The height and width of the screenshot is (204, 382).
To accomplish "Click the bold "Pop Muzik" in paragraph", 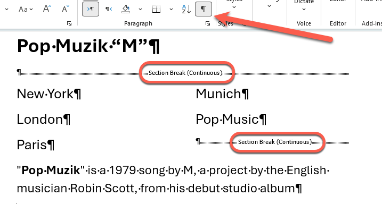I will click(51, 170).
